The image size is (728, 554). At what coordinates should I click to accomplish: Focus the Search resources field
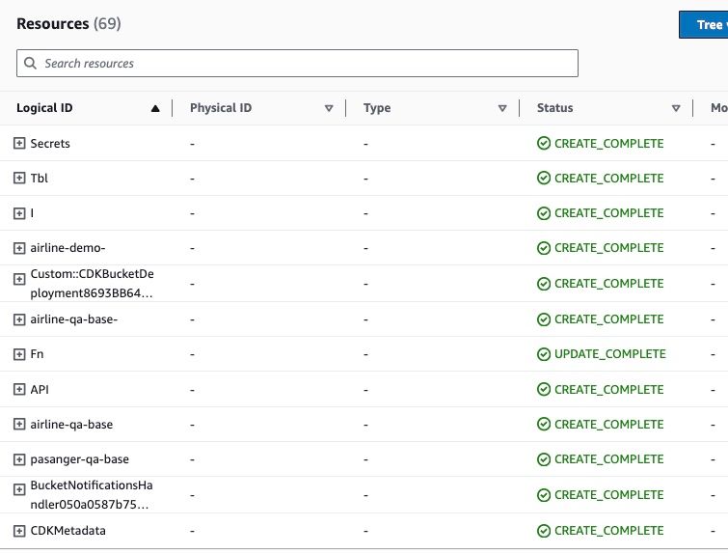(297, 63)
